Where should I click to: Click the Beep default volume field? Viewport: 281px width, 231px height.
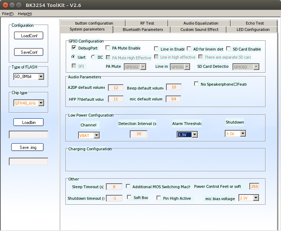click(174, 87)
